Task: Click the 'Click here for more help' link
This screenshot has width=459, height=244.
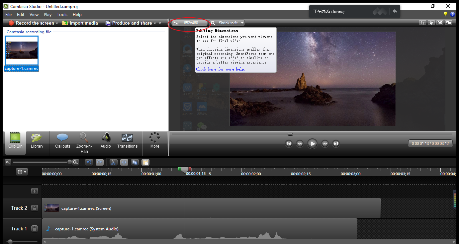Action: (x=221, y=69)
